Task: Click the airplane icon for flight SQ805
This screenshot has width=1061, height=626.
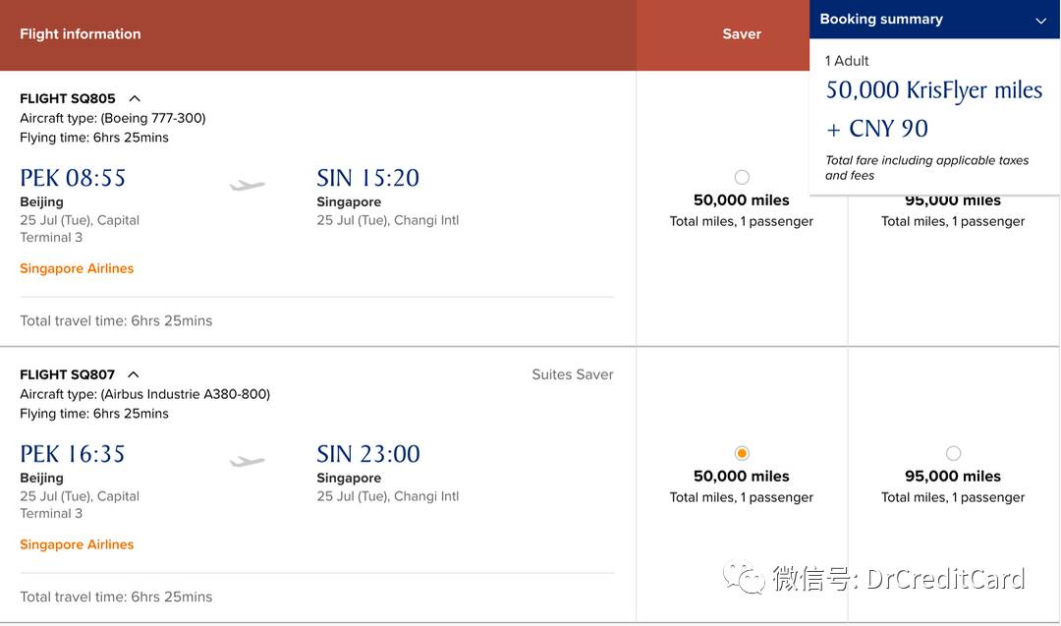Action: [x=247, y=184]
